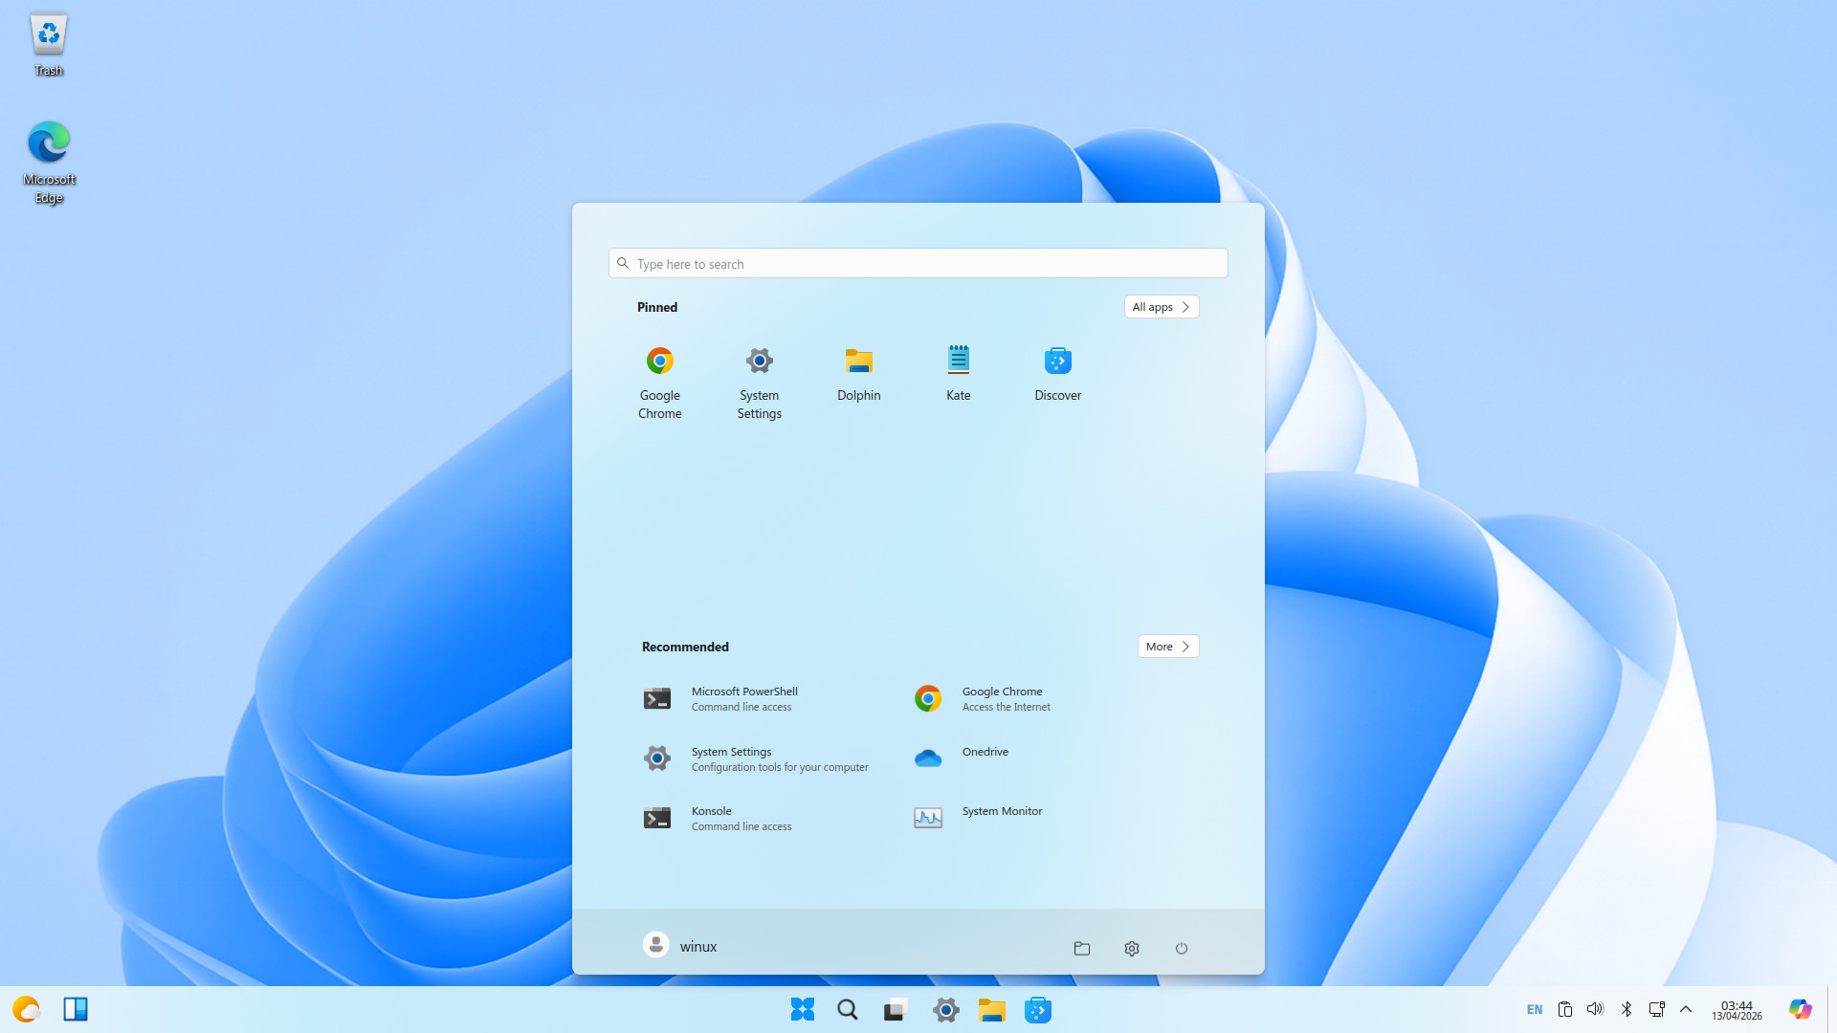1837x1033 pixels.
Task: Launch pinned System Settings
Action: (x=759, y=381)
